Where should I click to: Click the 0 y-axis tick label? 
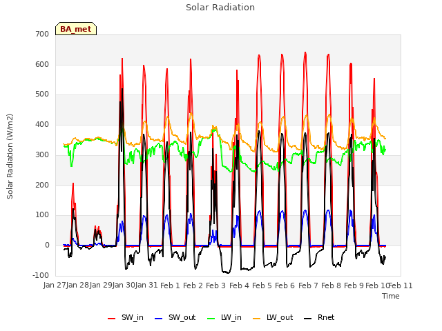(x=47, y=245)
